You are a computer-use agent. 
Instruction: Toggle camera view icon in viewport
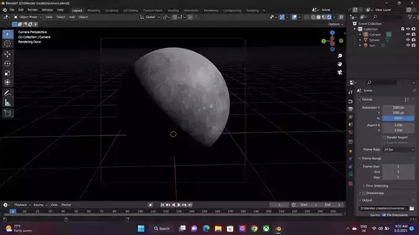(340, 72)
